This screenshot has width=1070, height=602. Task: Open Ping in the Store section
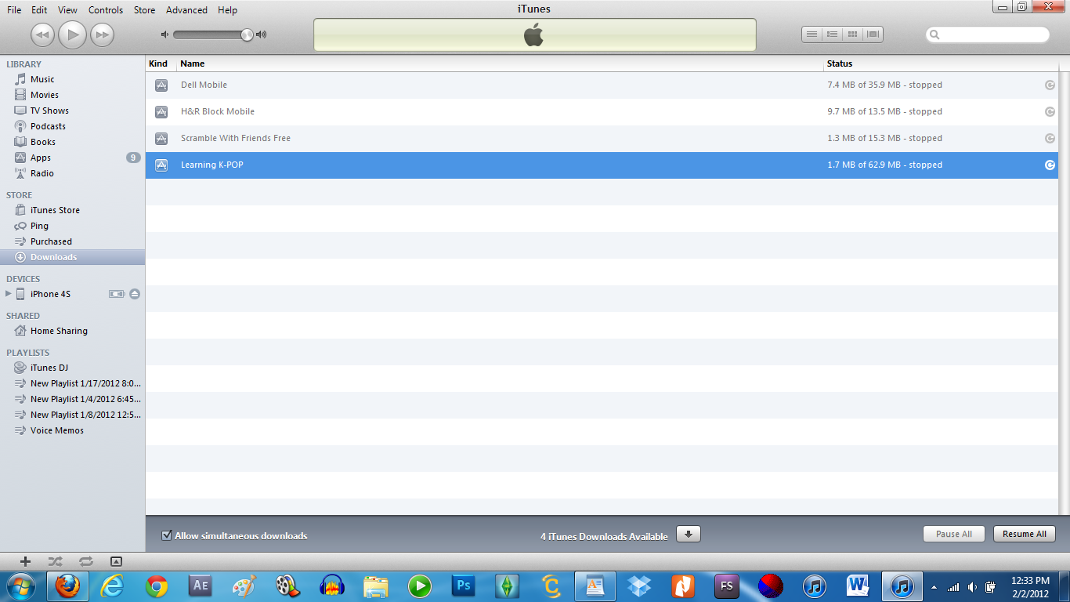[39, 226]
